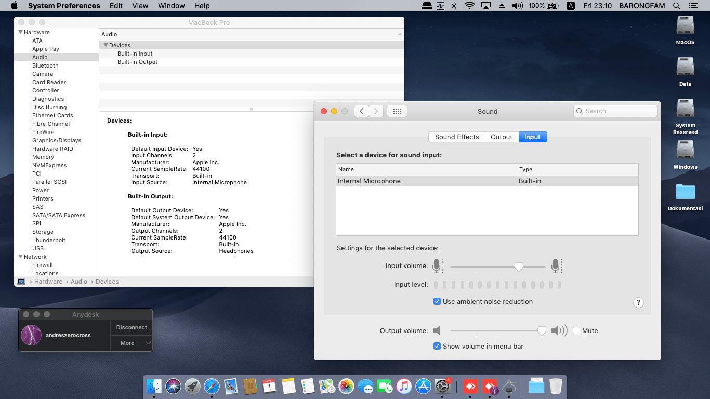The width and height of the screenshot is (710, 399).
Task: Open Maps from the Dock
Action: coord(327,387)
